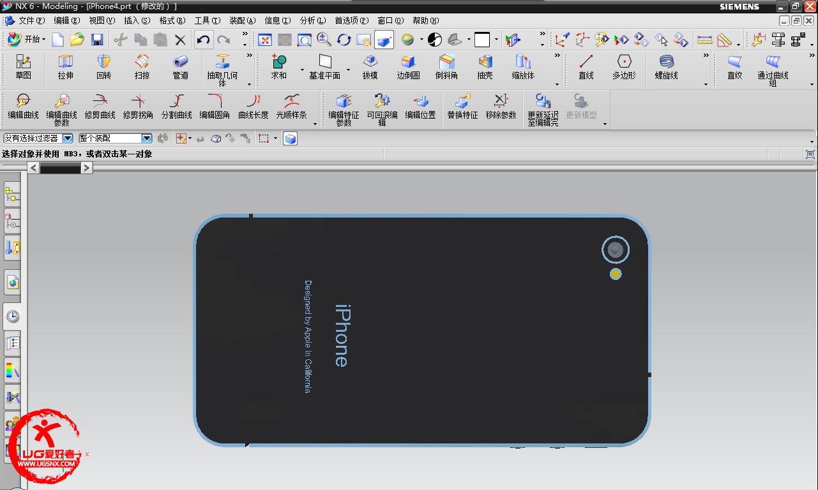Toggle the cube icon after the selection filter
The image size is (818, 490).
click(x=291, y=138)
